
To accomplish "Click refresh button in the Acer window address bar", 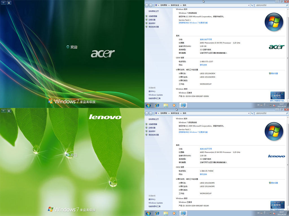I will [251, 5].
